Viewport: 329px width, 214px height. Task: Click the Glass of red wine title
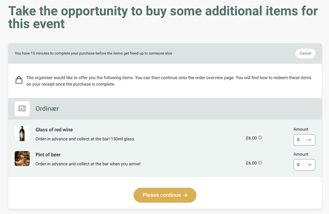click(x=54, y=130)
